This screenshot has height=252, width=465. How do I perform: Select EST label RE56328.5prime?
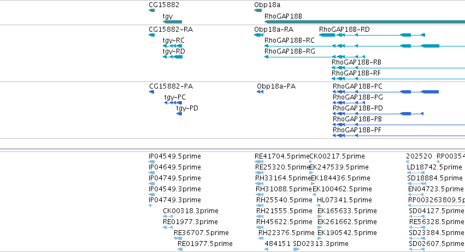pyautogui.click(x=437, y=222)
